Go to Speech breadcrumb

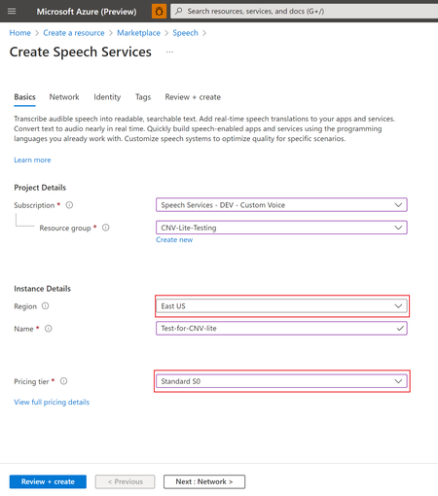coord(185,33)
